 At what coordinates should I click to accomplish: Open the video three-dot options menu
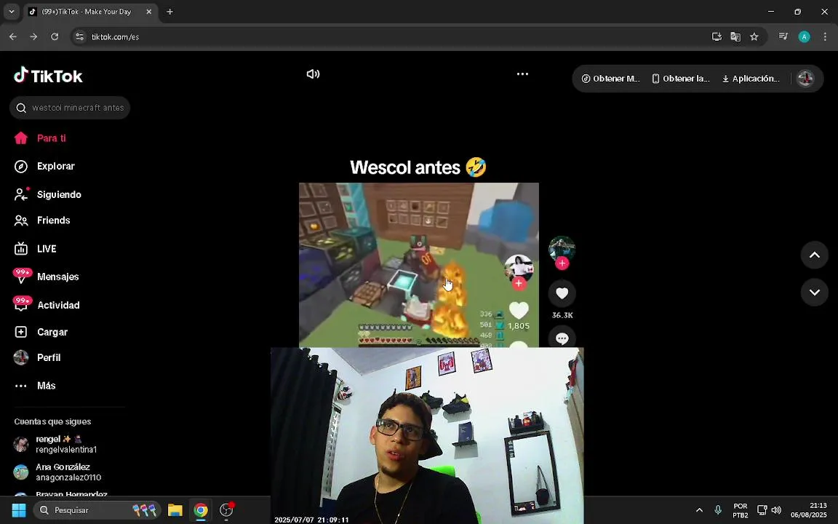click(522, 74)
